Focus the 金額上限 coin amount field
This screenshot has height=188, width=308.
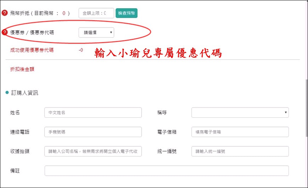pos(96,13)
